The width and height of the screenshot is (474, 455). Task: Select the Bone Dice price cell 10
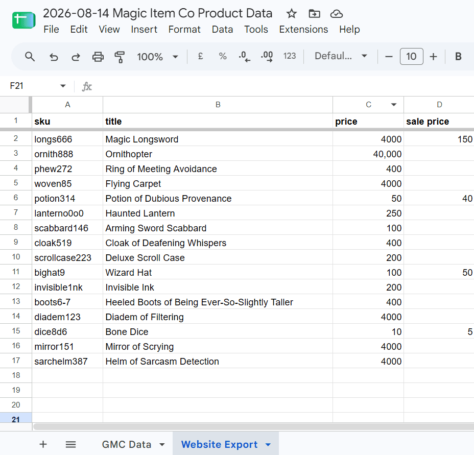point(368,331)
